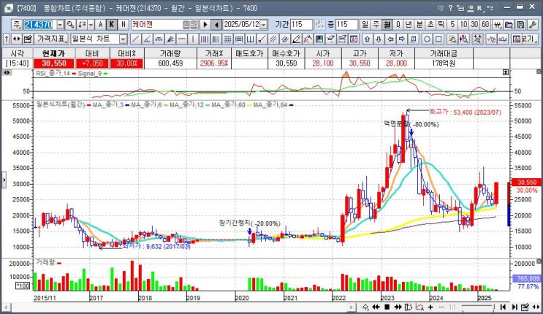
Task: Select the 5 minute interval button
Action: click(x=452, y=25)
